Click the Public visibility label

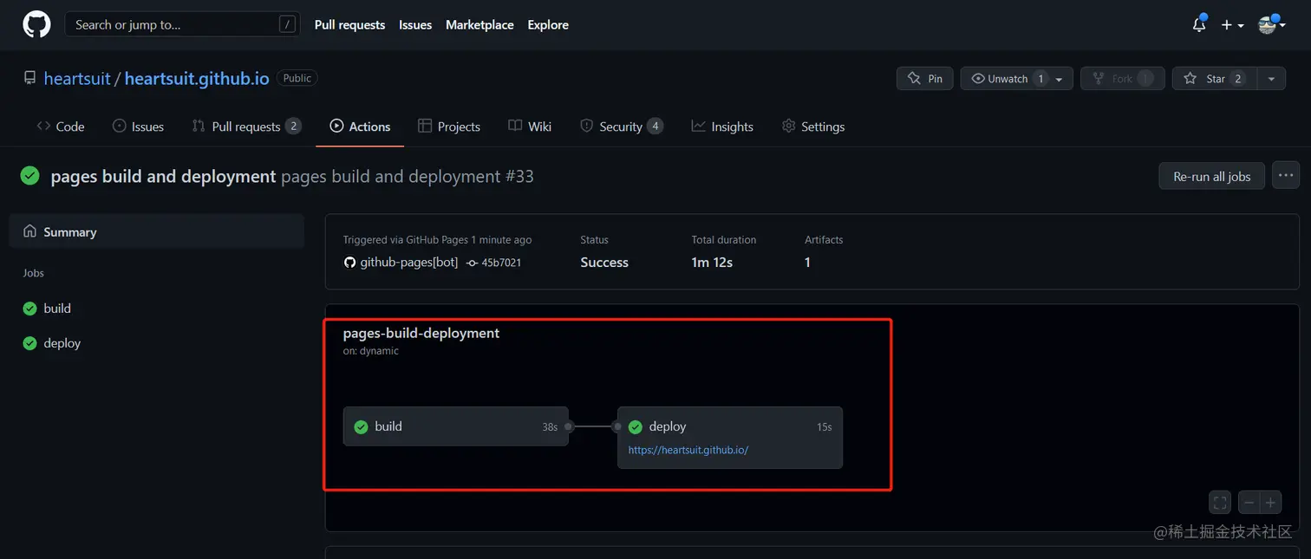coord(297,78)
